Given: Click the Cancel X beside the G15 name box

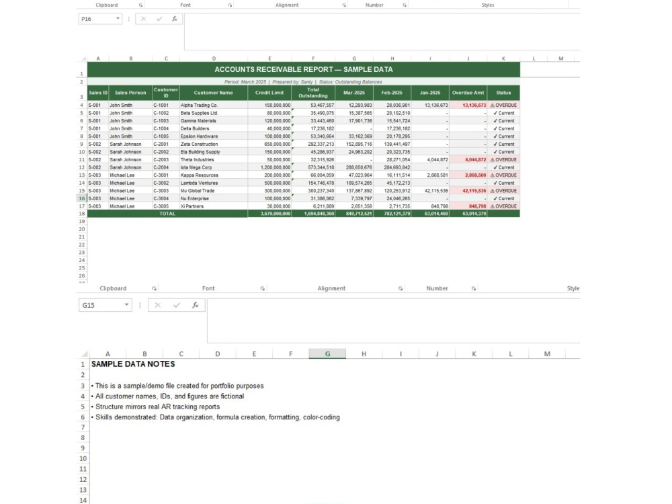Looking at the screenshot, I should tap(158, 305).
